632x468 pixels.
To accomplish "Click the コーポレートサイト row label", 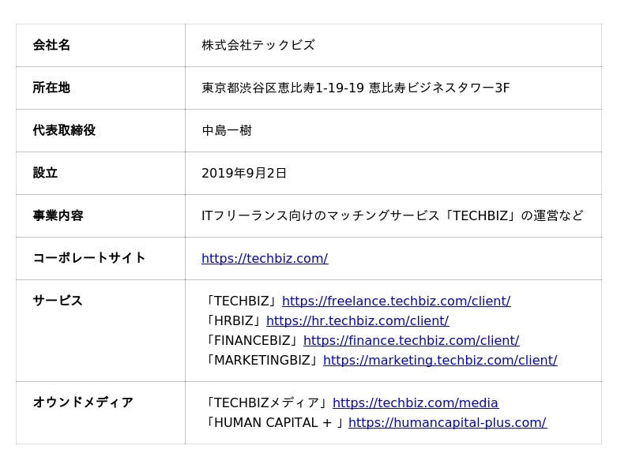I will [x=89, y=258].
